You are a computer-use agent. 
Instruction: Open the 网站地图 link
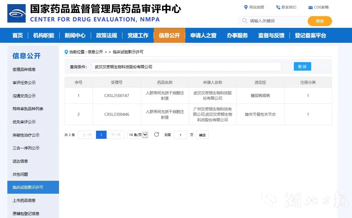257,7
